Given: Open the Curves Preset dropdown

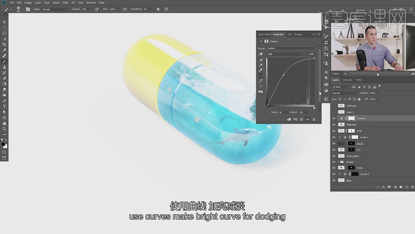Looking at the screenshot, I should 291,48.
